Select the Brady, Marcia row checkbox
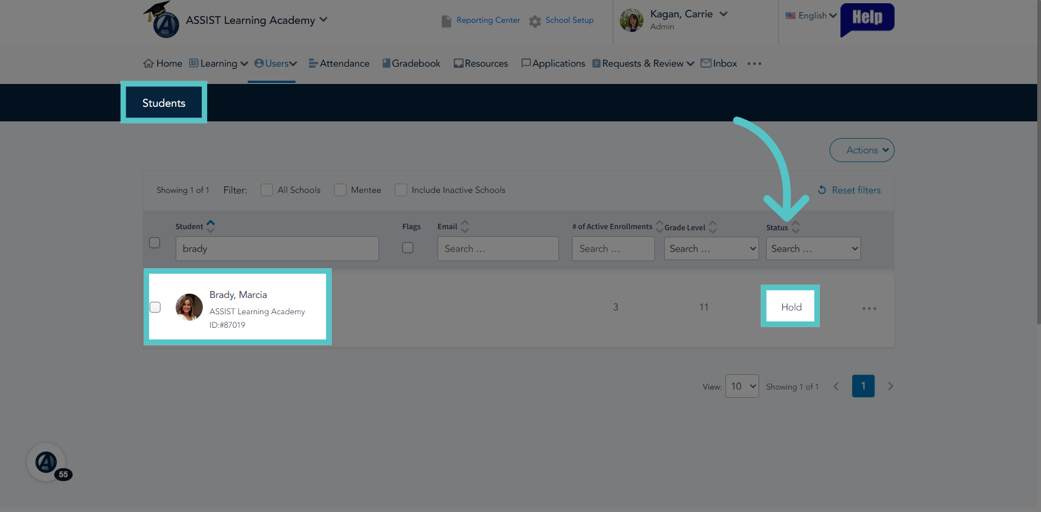This screenshot has height=512, width=1041. (x=155, y=307)
